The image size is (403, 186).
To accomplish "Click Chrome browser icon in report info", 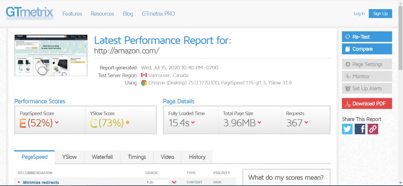I will click(144, 83).
